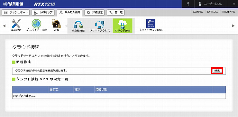
Task: Switch to the LANマップ tab
Action: click(x=43, y=13)
